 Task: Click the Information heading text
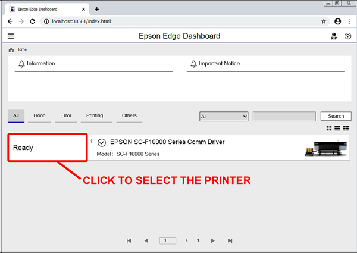[41, 64]
